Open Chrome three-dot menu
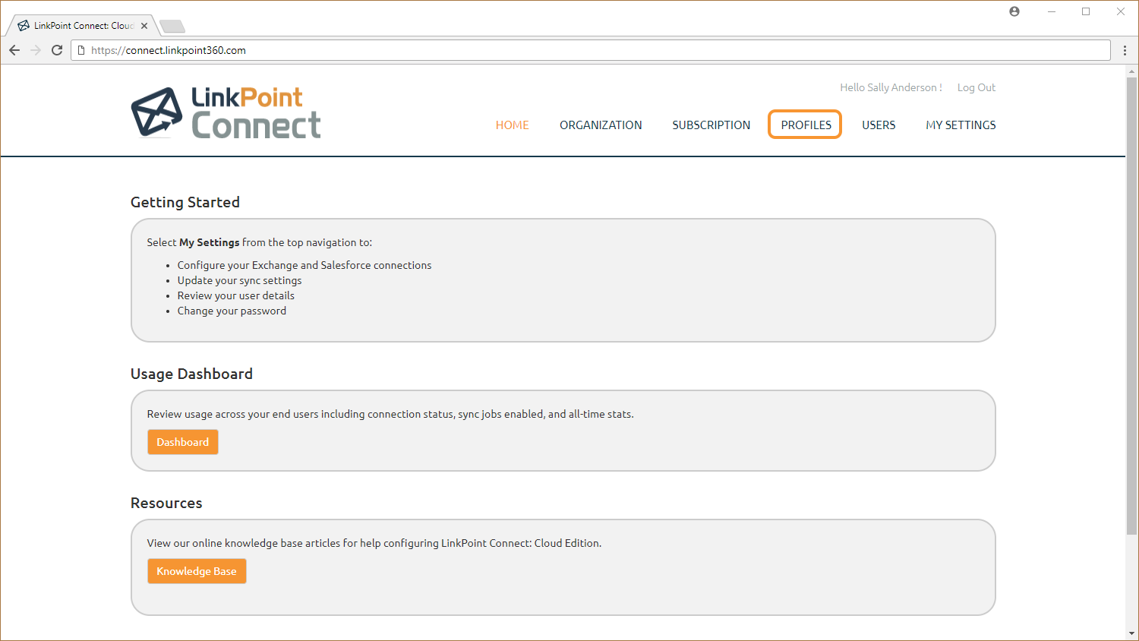 [1125, 50]
